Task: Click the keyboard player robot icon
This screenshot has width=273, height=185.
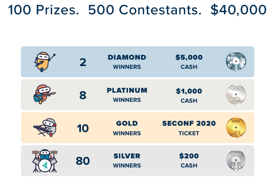Action: pyautogui.click(x=45, y=128)
